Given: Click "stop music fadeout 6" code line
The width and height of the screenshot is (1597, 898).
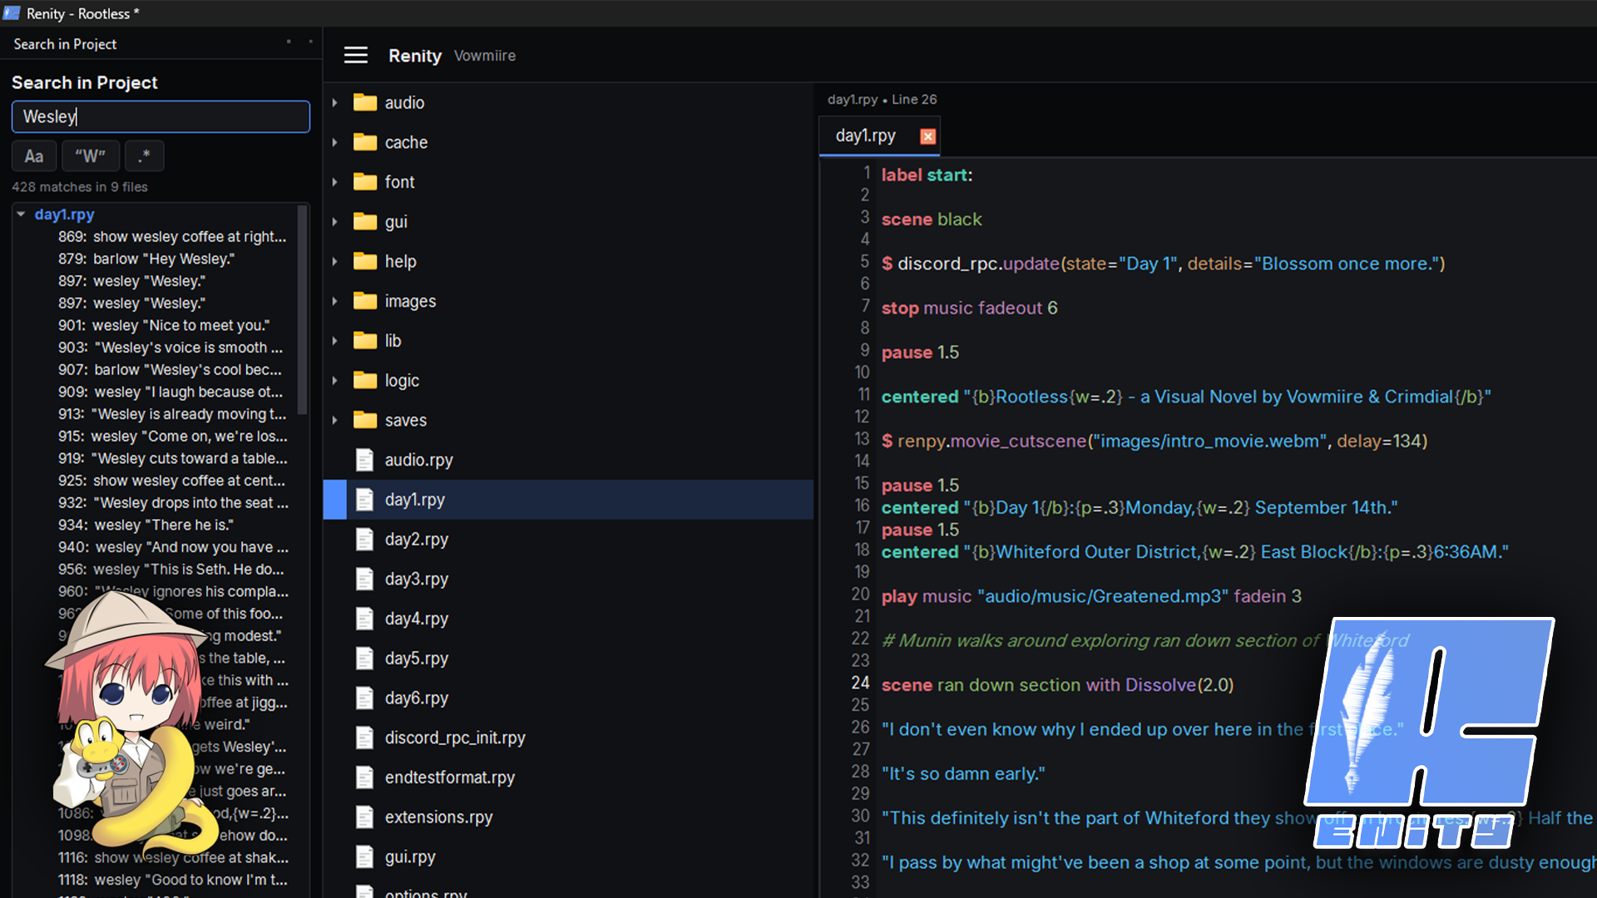Looking at the screenshot, I should pos(970,308).
